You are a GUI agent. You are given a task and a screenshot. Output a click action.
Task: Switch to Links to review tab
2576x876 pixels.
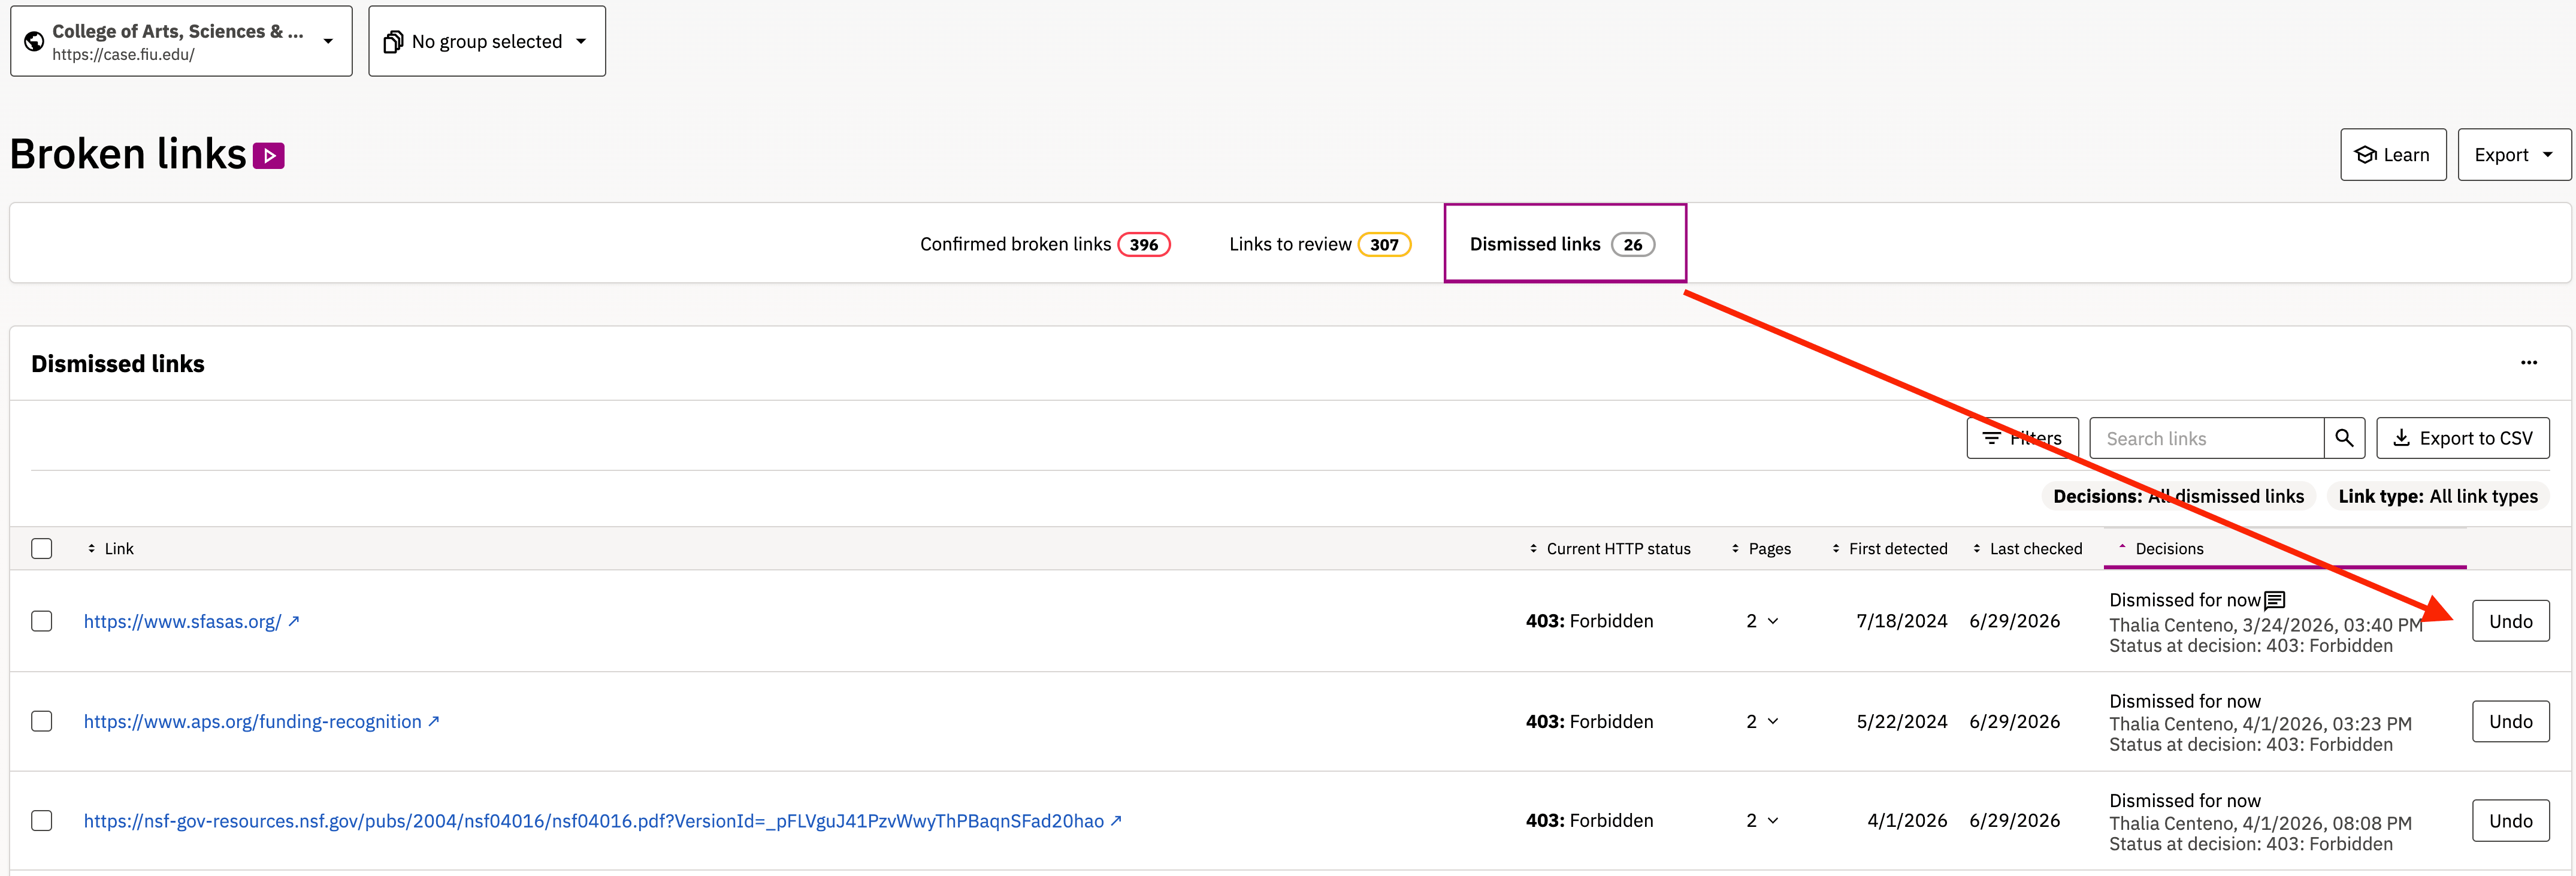1319,244
